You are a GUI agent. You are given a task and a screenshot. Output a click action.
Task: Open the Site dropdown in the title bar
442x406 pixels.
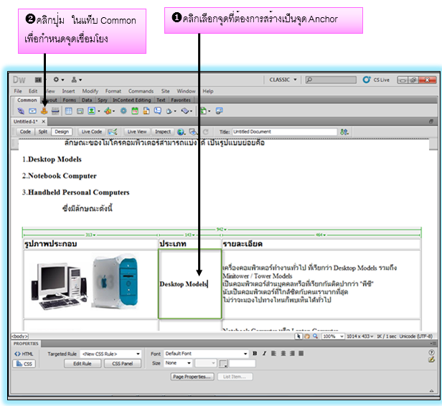[x=76, y=80]
